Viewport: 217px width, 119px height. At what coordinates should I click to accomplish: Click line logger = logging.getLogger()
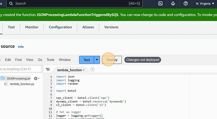tap(79, 115)
